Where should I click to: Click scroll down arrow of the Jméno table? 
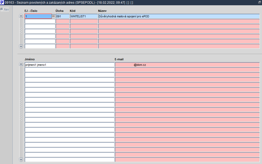tap(21, 160)
